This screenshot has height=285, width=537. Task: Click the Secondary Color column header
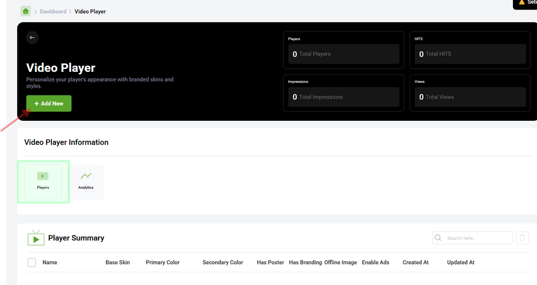pos(222,262)
